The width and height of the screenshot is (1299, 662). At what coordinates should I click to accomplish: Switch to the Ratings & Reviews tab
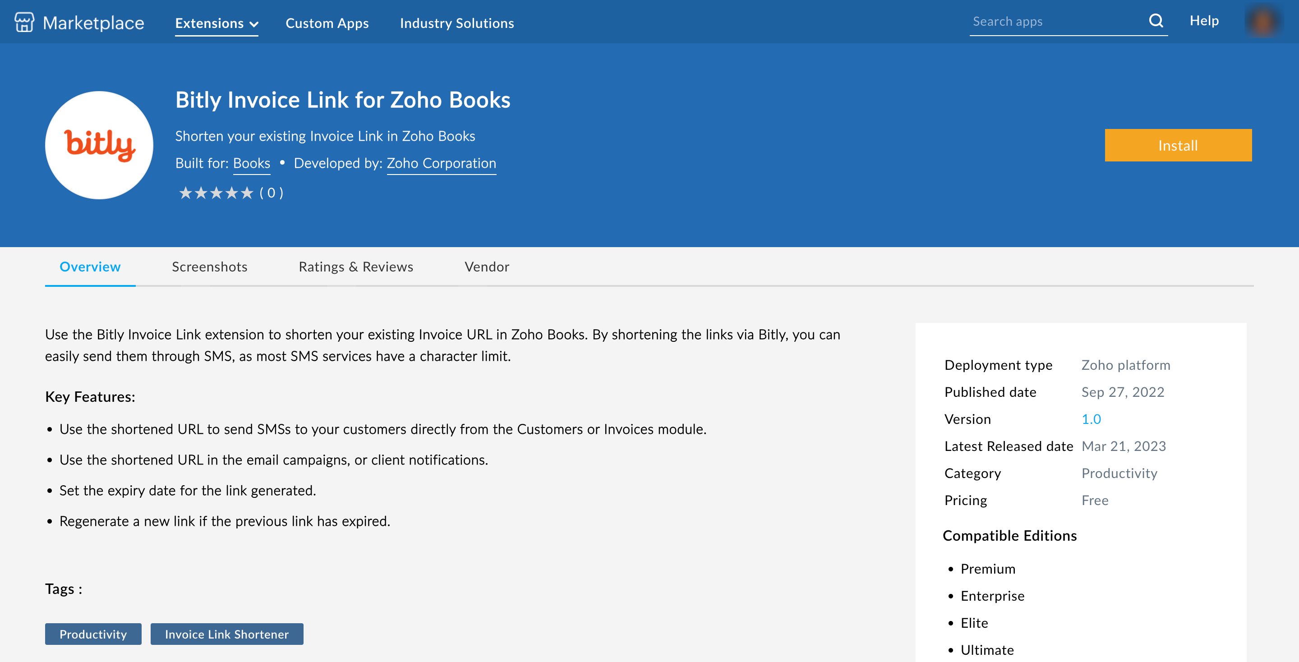(355, 267)
